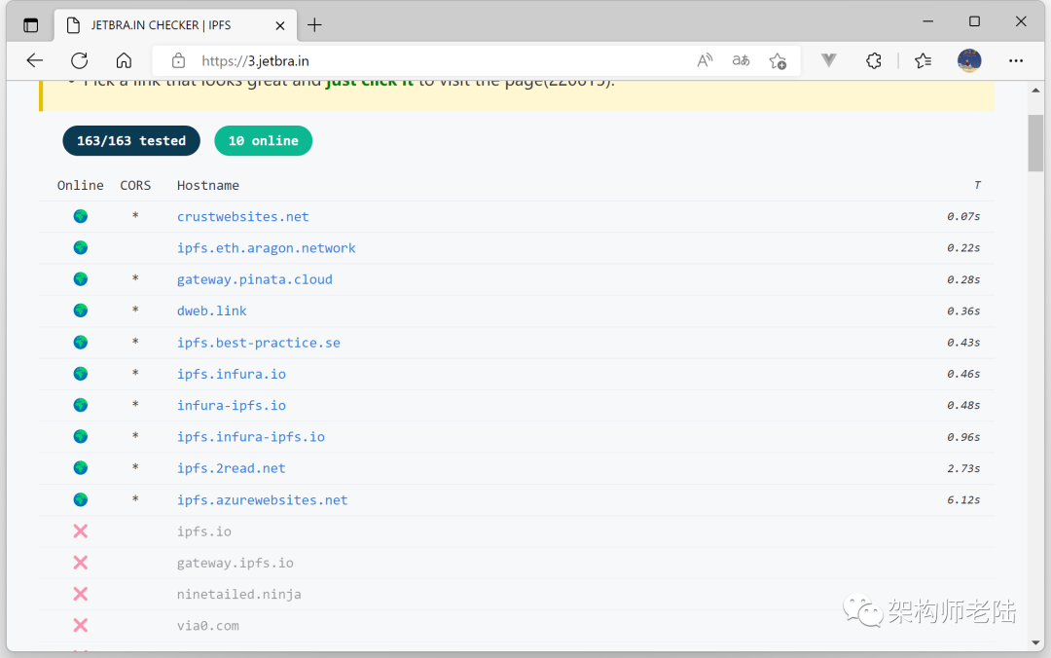
Task: Click offline X icon for ninetailed.ninja
Action: (x=81, y=595)
